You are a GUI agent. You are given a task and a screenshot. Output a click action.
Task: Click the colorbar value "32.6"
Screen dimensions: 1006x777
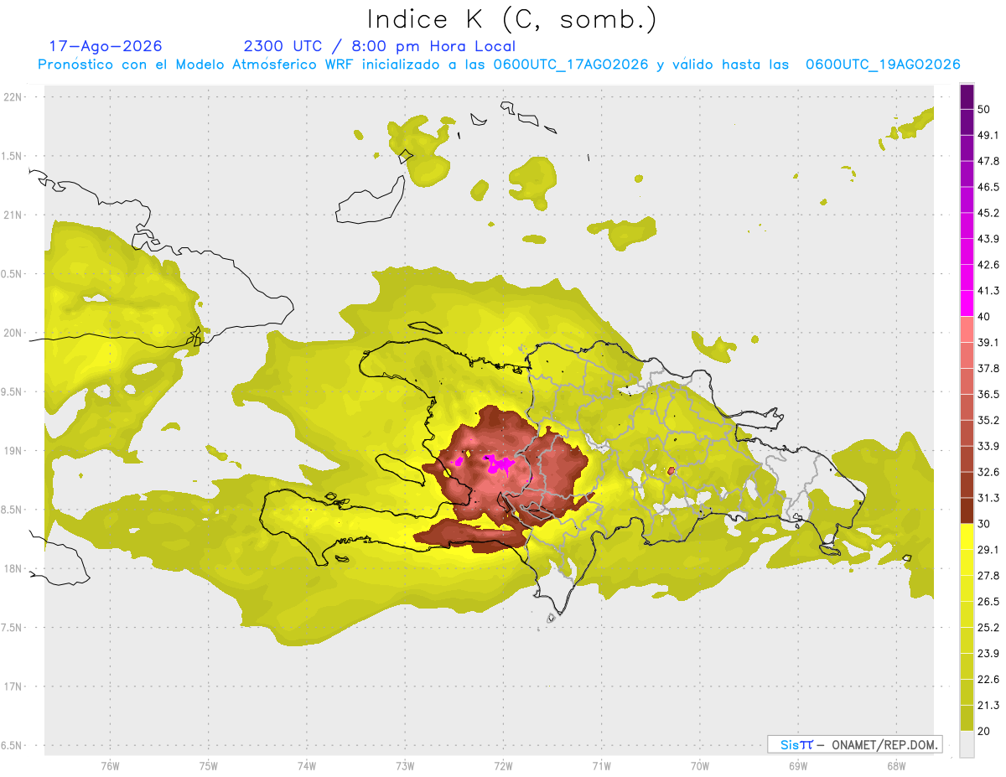[x=988, y=472]
